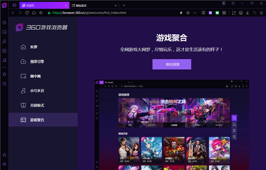
Task: Toggle fullscreen mode icon
Action: [234, 13]
